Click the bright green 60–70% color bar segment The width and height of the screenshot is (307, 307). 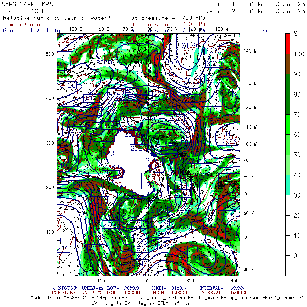click(x=288, y=125)
